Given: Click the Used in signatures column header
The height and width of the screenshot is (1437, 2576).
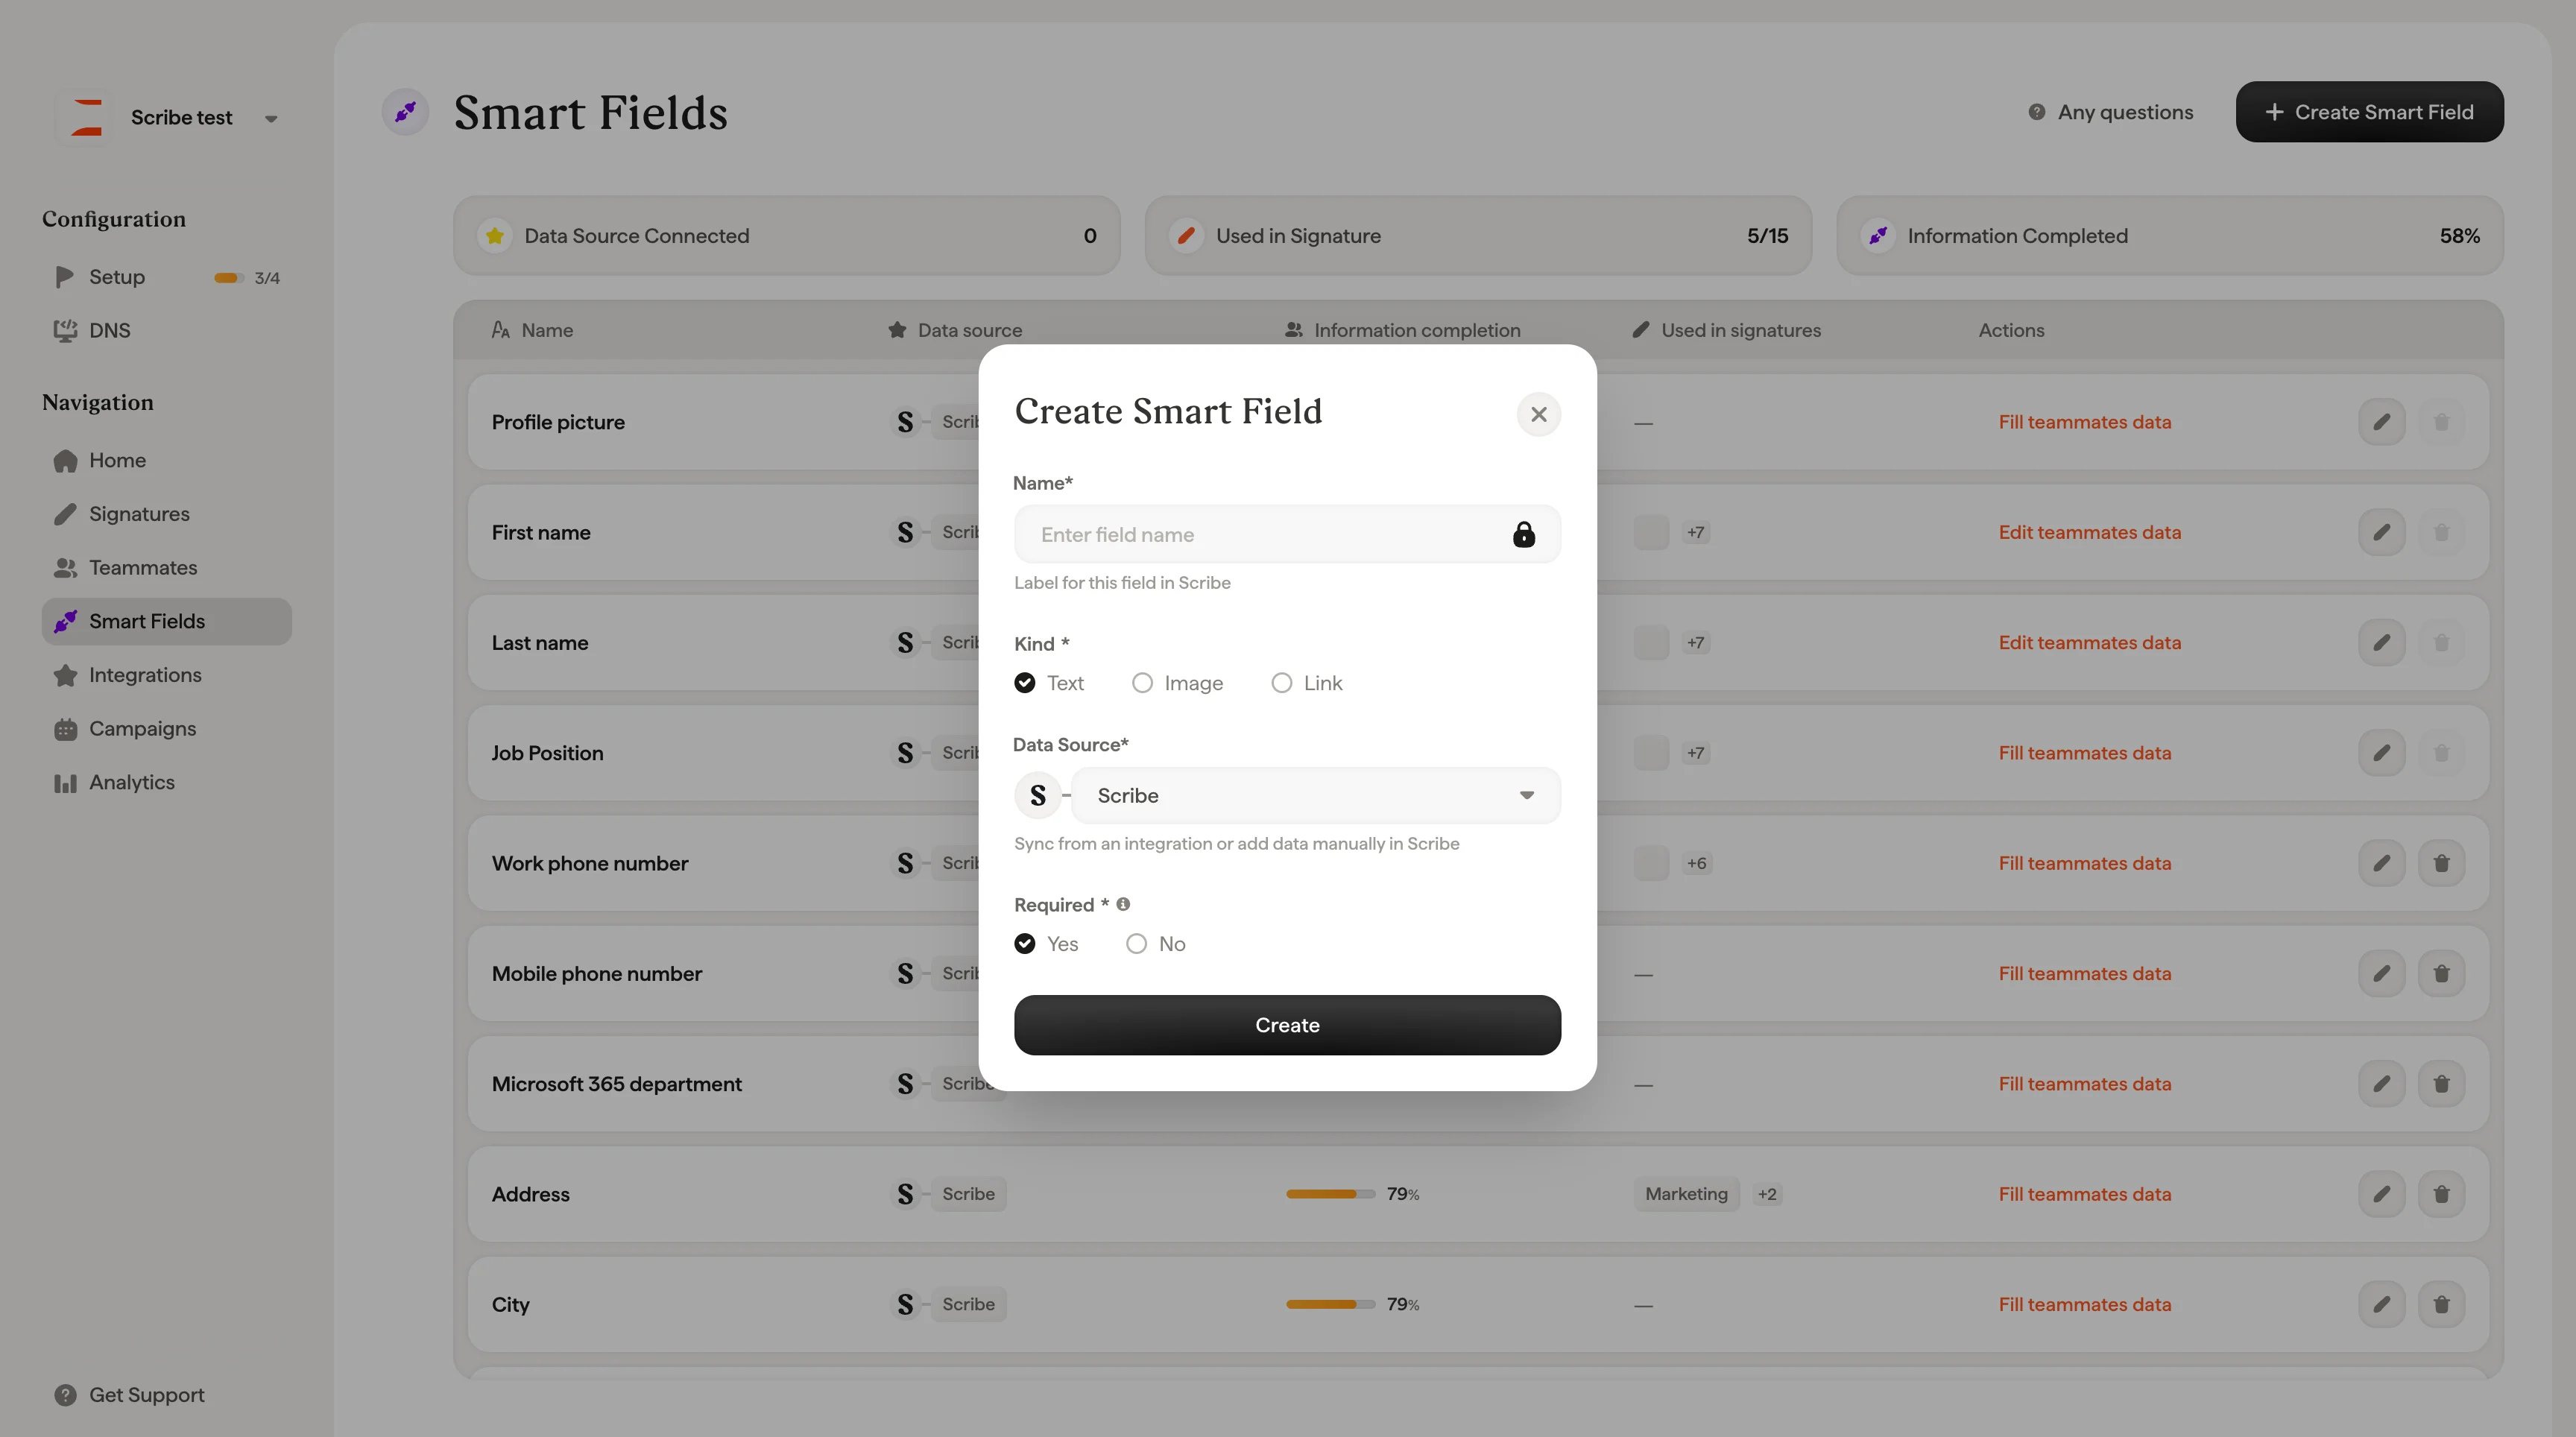Looking at the screenshot, I should tap(1726, 330).
